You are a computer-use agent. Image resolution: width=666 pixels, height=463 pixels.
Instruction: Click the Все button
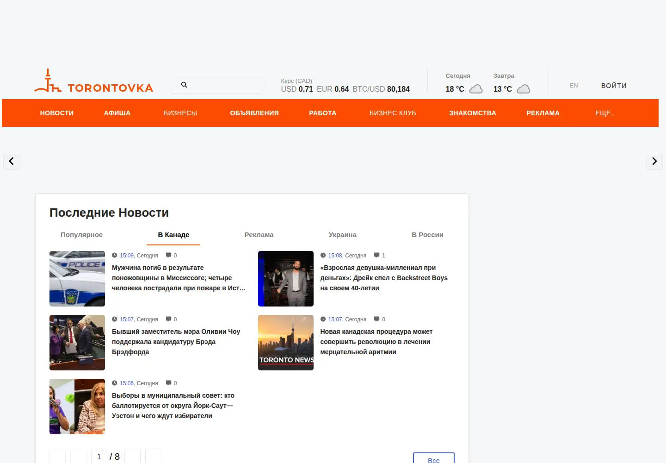point(434,459)
